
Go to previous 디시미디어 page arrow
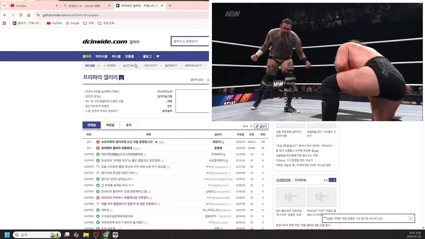(331, 180)
